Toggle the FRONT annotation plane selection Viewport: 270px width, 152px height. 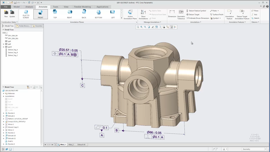41,14
